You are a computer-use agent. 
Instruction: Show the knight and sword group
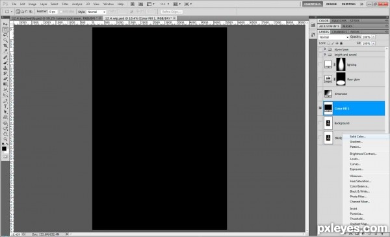tap(320, 55)
